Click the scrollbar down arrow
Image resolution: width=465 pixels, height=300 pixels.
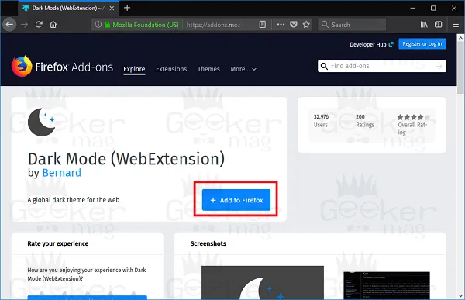pyautogui.click(x=460, y=296)
